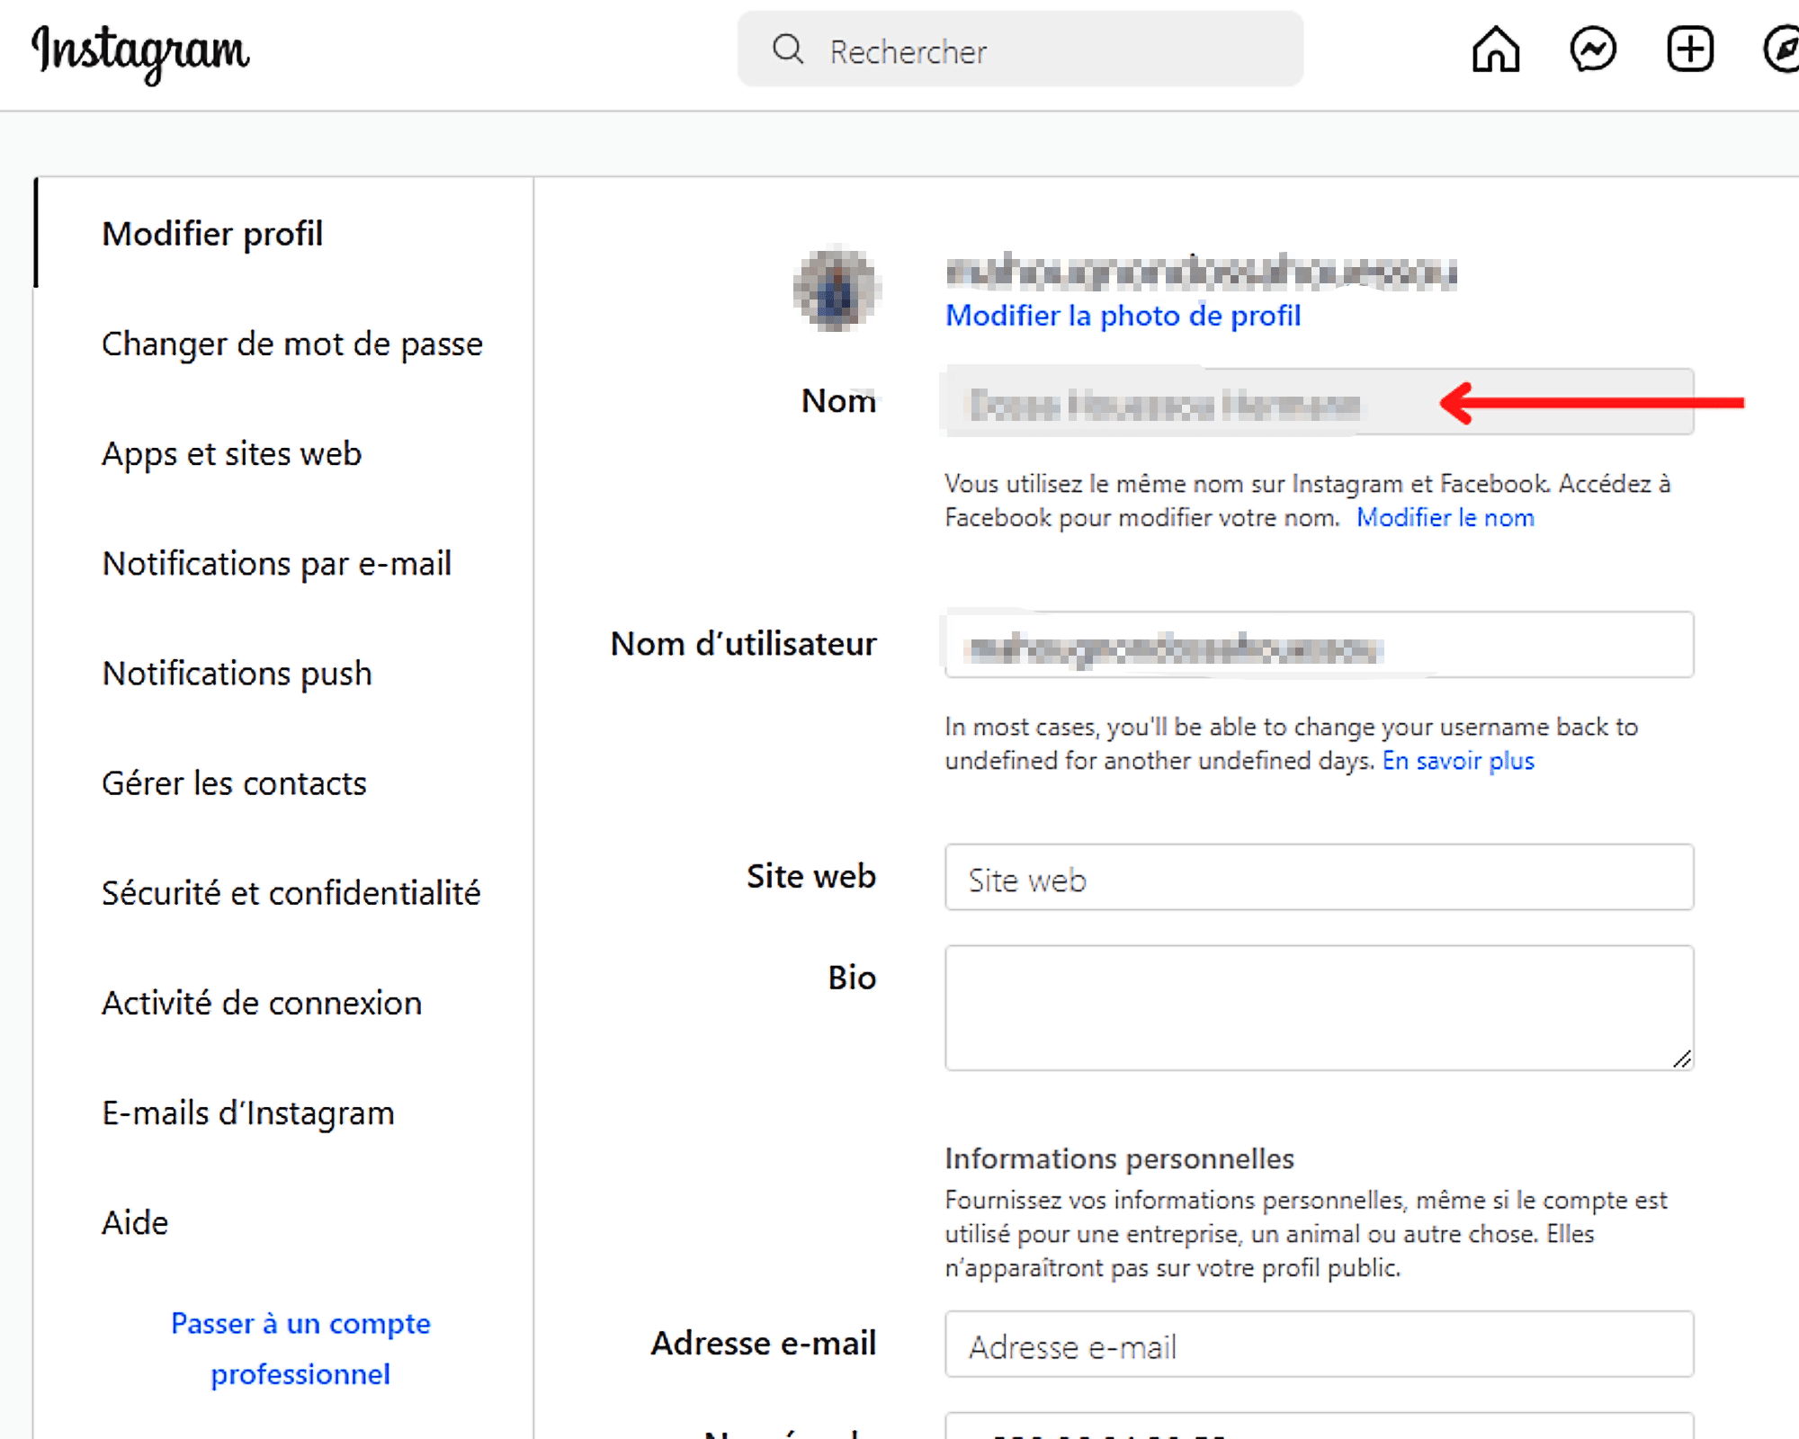1799x1439 pixels.
Task: Open the Explore compass icon
Action: pos(1782,49)
